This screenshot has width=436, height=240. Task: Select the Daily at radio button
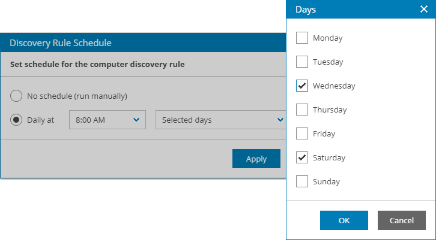point(17,120)
